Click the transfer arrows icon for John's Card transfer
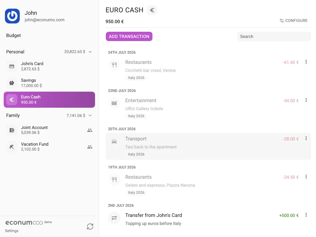316x237 pixels. click(114, 218)
